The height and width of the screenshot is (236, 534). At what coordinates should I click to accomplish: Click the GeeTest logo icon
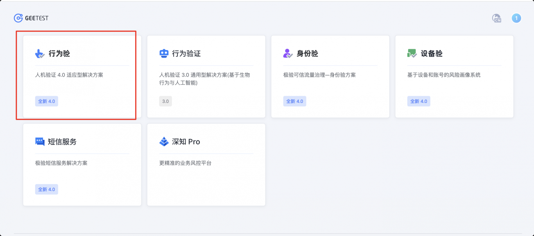point(18,18)
